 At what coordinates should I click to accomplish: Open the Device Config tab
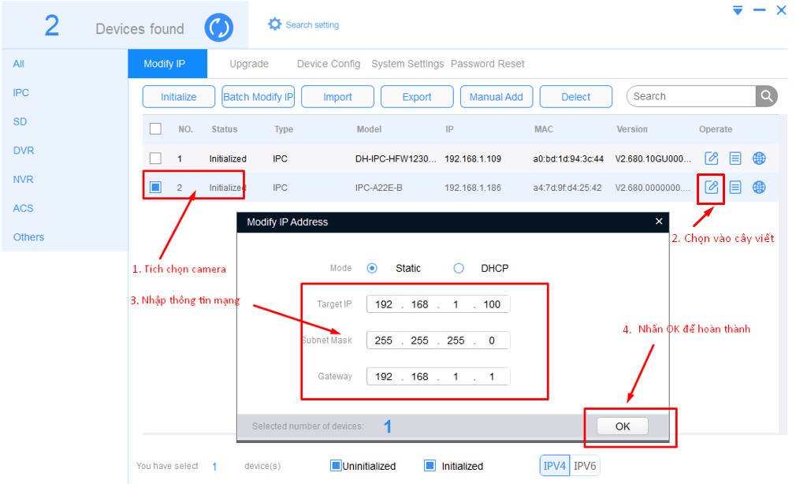point(329,64)
